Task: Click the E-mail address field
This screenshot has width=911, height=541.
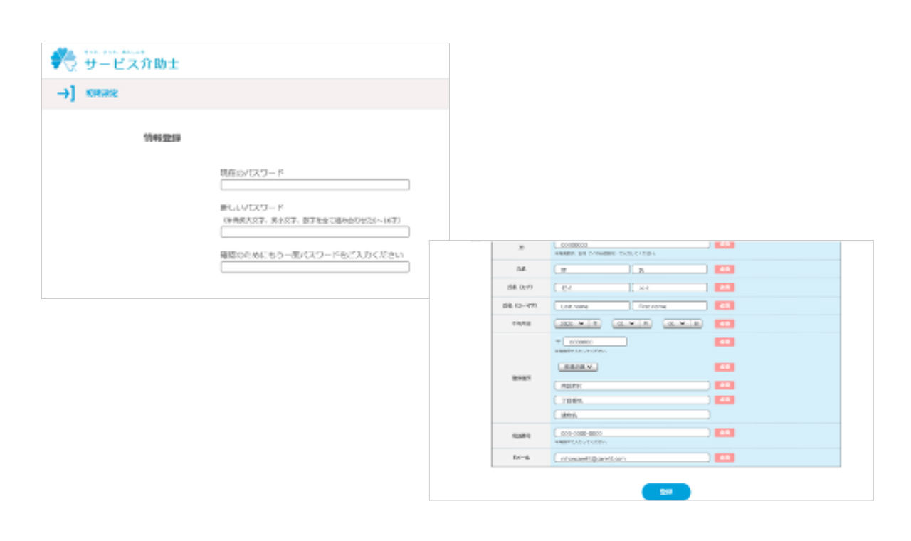Action: (632, 458)
